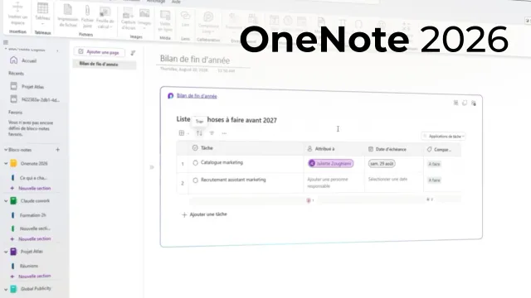Collapse the Onenote 2026 notebook chevron
531x298 pixels.
tap(6, 164)
